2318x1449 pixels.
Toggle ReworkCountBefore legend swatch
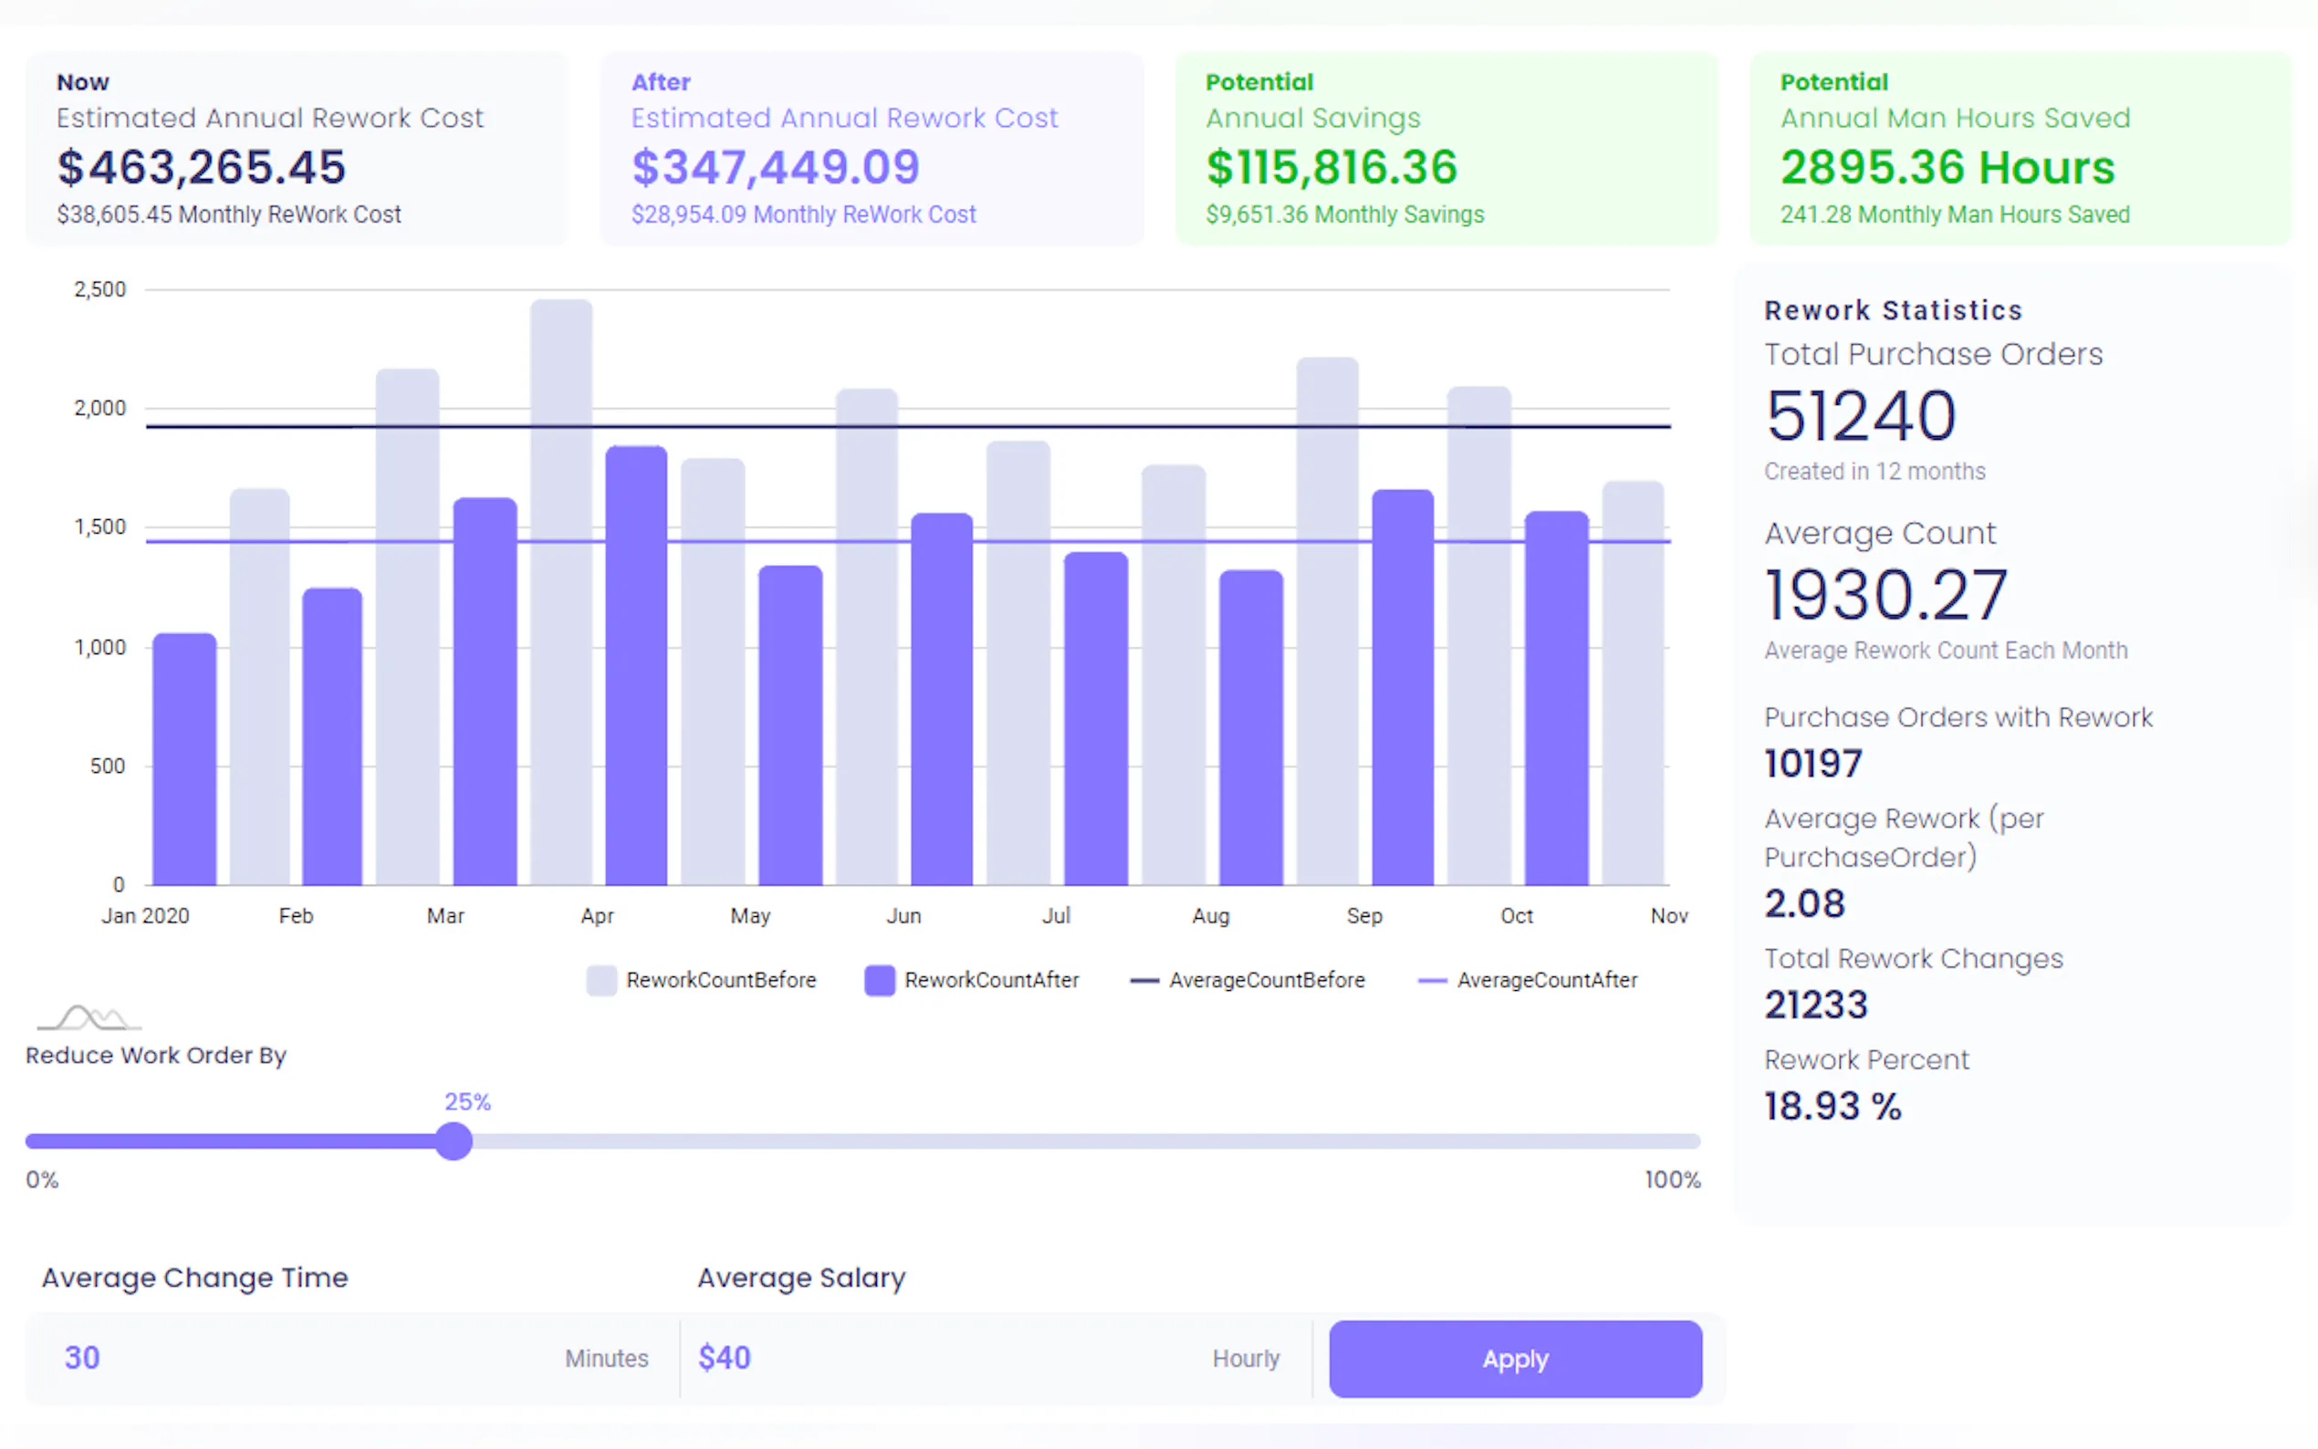coord(600,980)
